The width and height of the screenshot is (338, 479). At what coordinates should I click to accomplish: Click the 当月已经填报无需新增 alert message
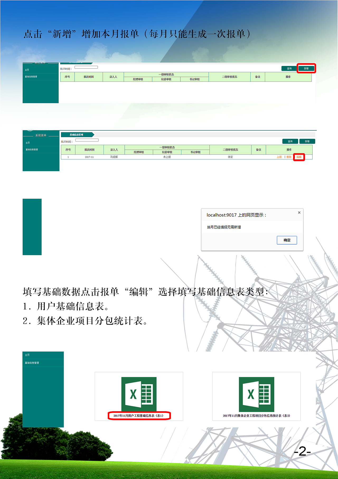click(224, 227)
